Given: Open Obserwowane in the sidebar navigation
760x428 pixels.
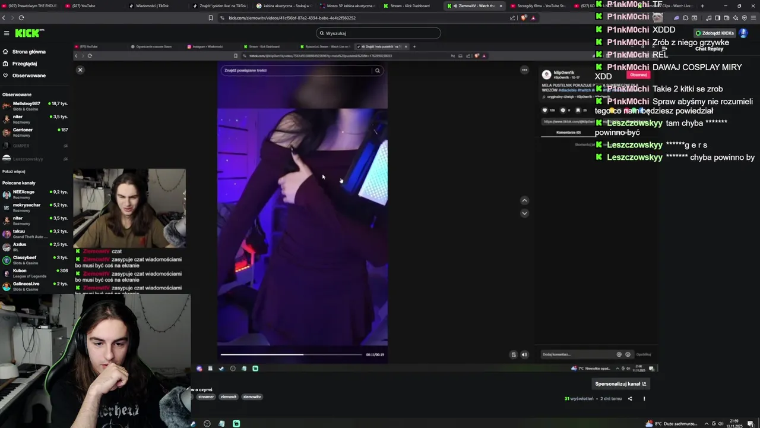Looking at the screenshot, I should click(28, 75).
